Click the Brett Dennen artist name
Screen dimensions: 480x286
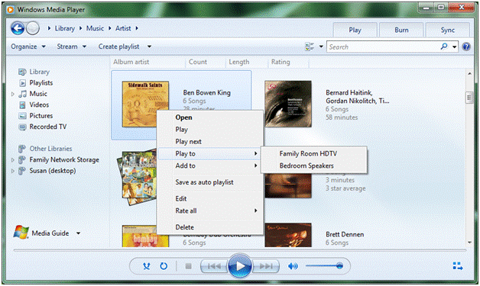click(x=345, y=234)
